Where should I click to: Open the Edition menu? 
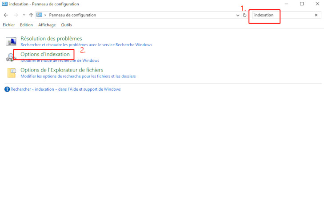pyautogui.click(x=26, y=25)
